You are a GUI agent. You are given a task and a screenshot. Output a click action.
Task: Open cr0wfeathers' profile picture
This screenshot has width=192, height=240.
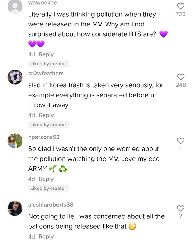tap(15, 77)
